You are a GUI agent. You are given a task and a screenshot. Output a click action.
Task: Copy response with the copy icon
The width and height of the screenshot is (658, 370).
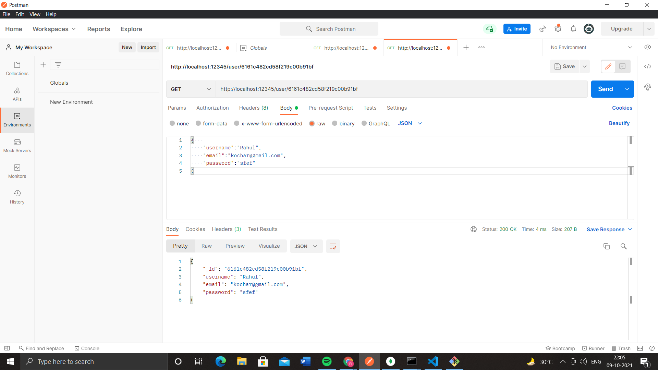click(x=607, y=246)
